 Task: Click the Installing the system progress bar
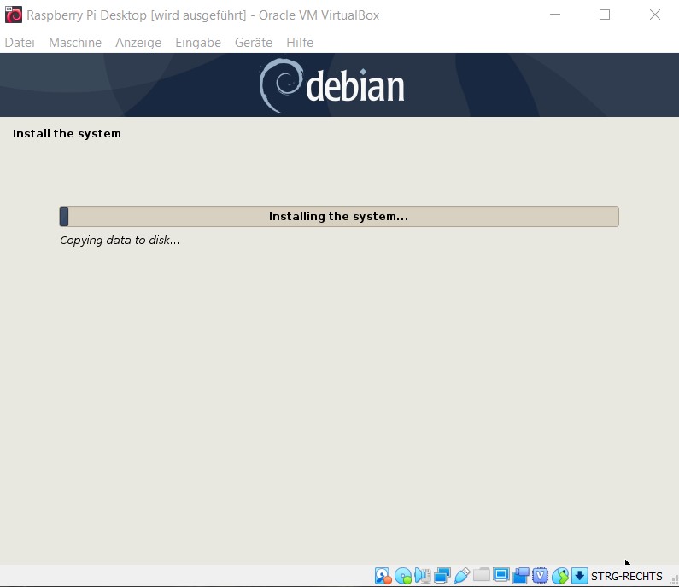coord(339,217)
